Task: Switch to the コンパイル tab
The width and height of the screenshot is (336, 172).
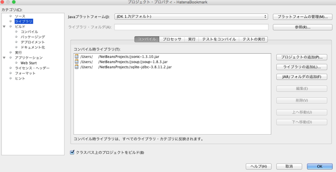Action: point(147,39)
